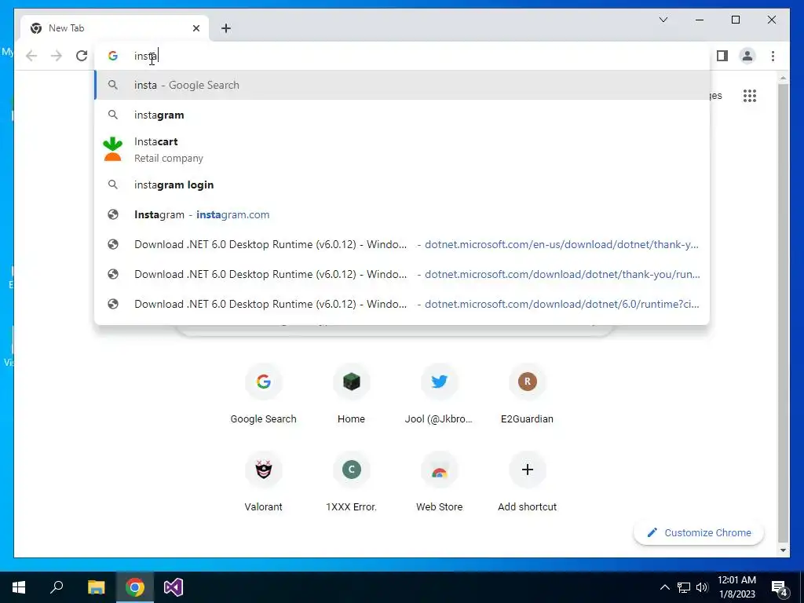Open the tab search chevron

[x=663, y=20]
